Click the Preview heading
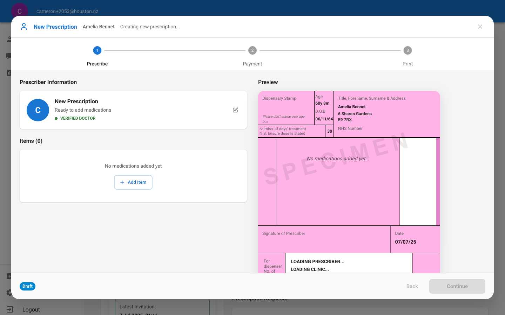The image size is (505, 315). [x=268, y=82]
